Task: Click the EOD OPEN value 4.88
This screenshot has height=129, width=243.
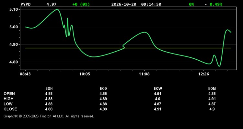Action: (x=103, y=94)
